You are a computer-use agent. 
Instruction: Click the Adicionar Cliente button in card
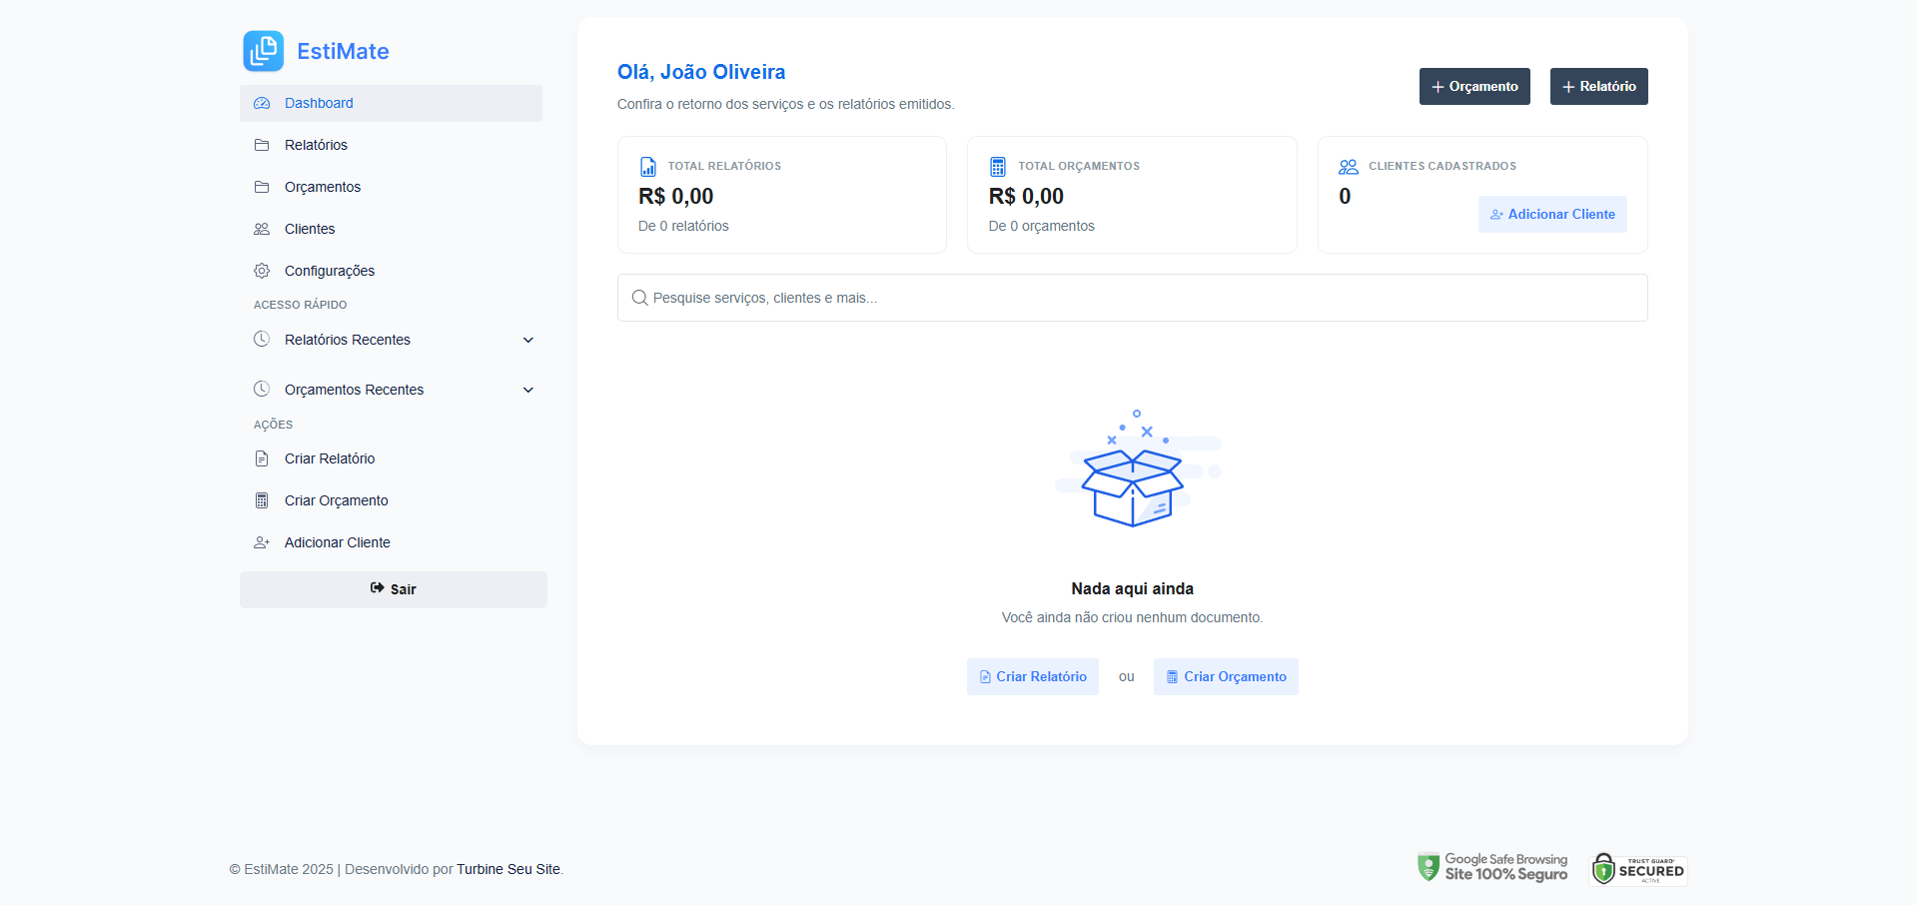(x=1551, y=215)
